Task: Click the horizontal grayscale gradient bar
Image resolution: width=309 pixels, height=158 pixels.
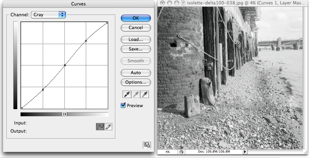Action: (x=64, y=114)
